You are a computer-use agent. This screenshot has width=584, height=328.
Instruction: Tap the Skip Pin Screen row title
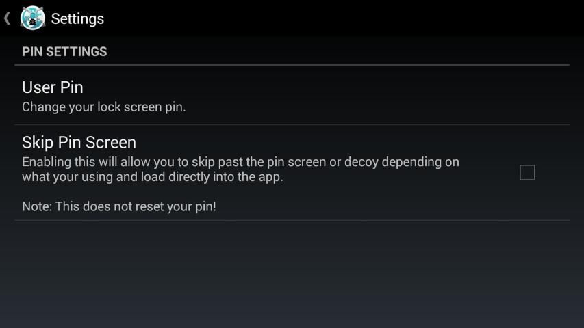click(x=79, y=142)
